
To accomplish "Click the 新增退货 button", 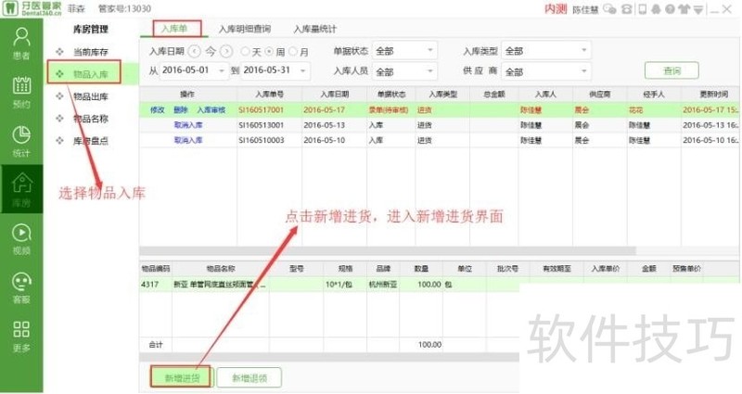I will coord(249,378).
